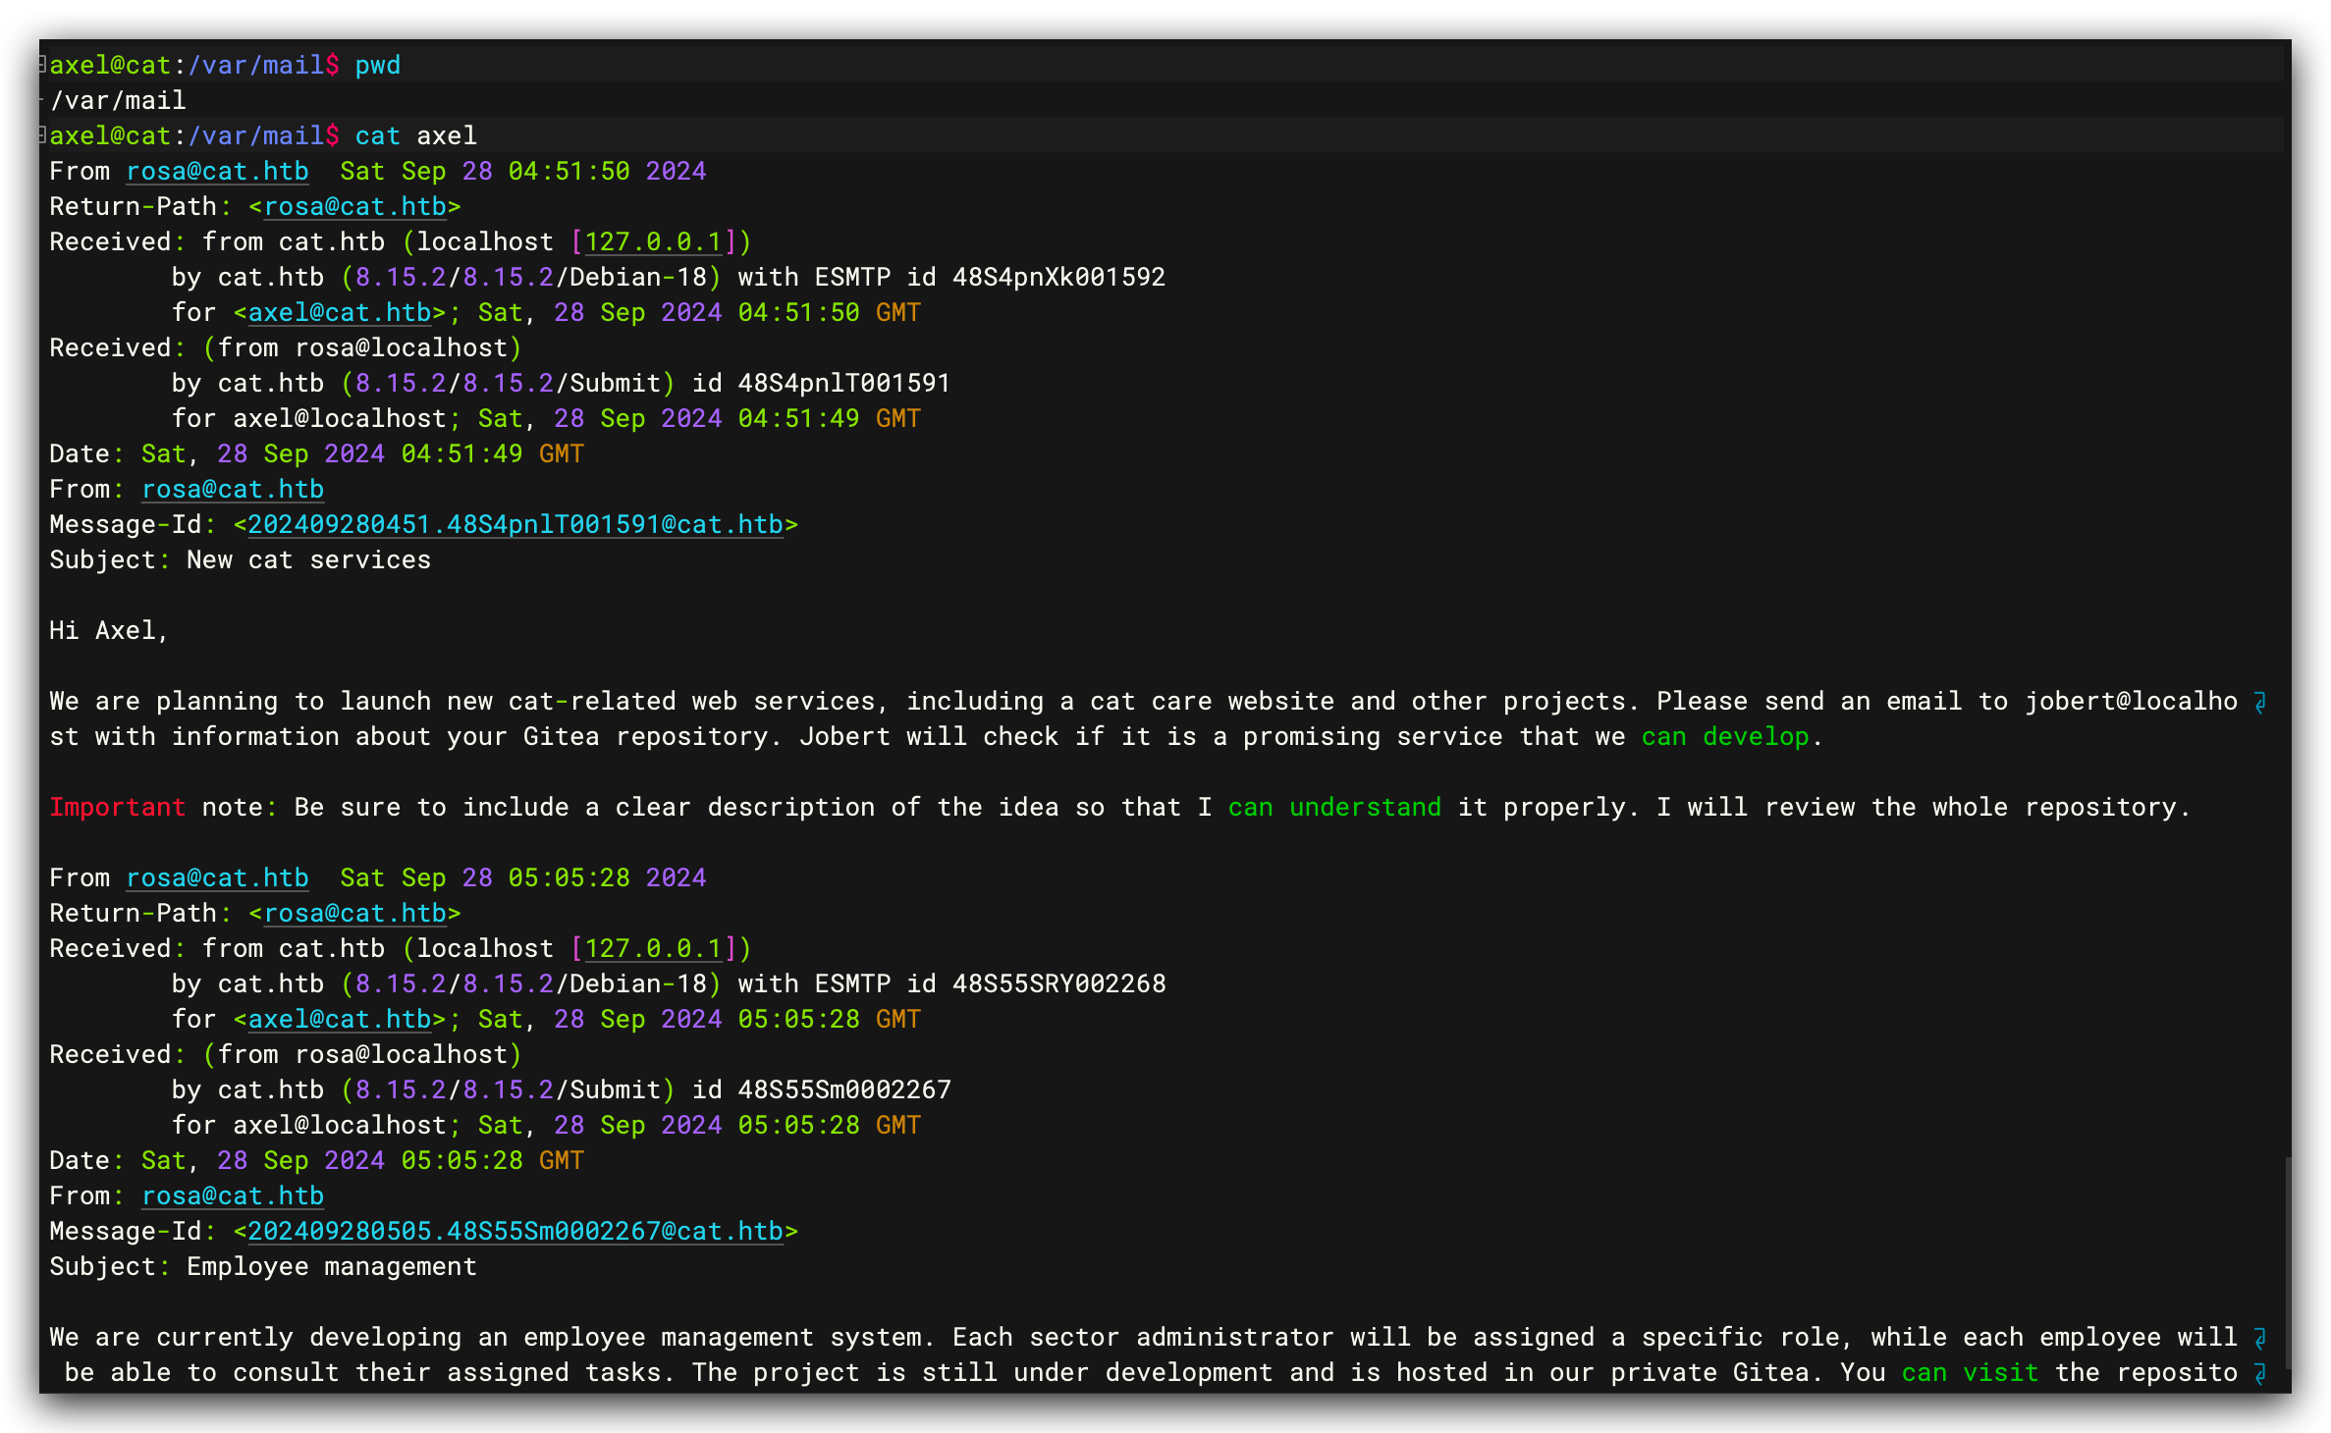This screenshot has height=1433, width=2331.
Task: Click the wrap indicator after 'the reposito'
Action: (2259, 1374)
